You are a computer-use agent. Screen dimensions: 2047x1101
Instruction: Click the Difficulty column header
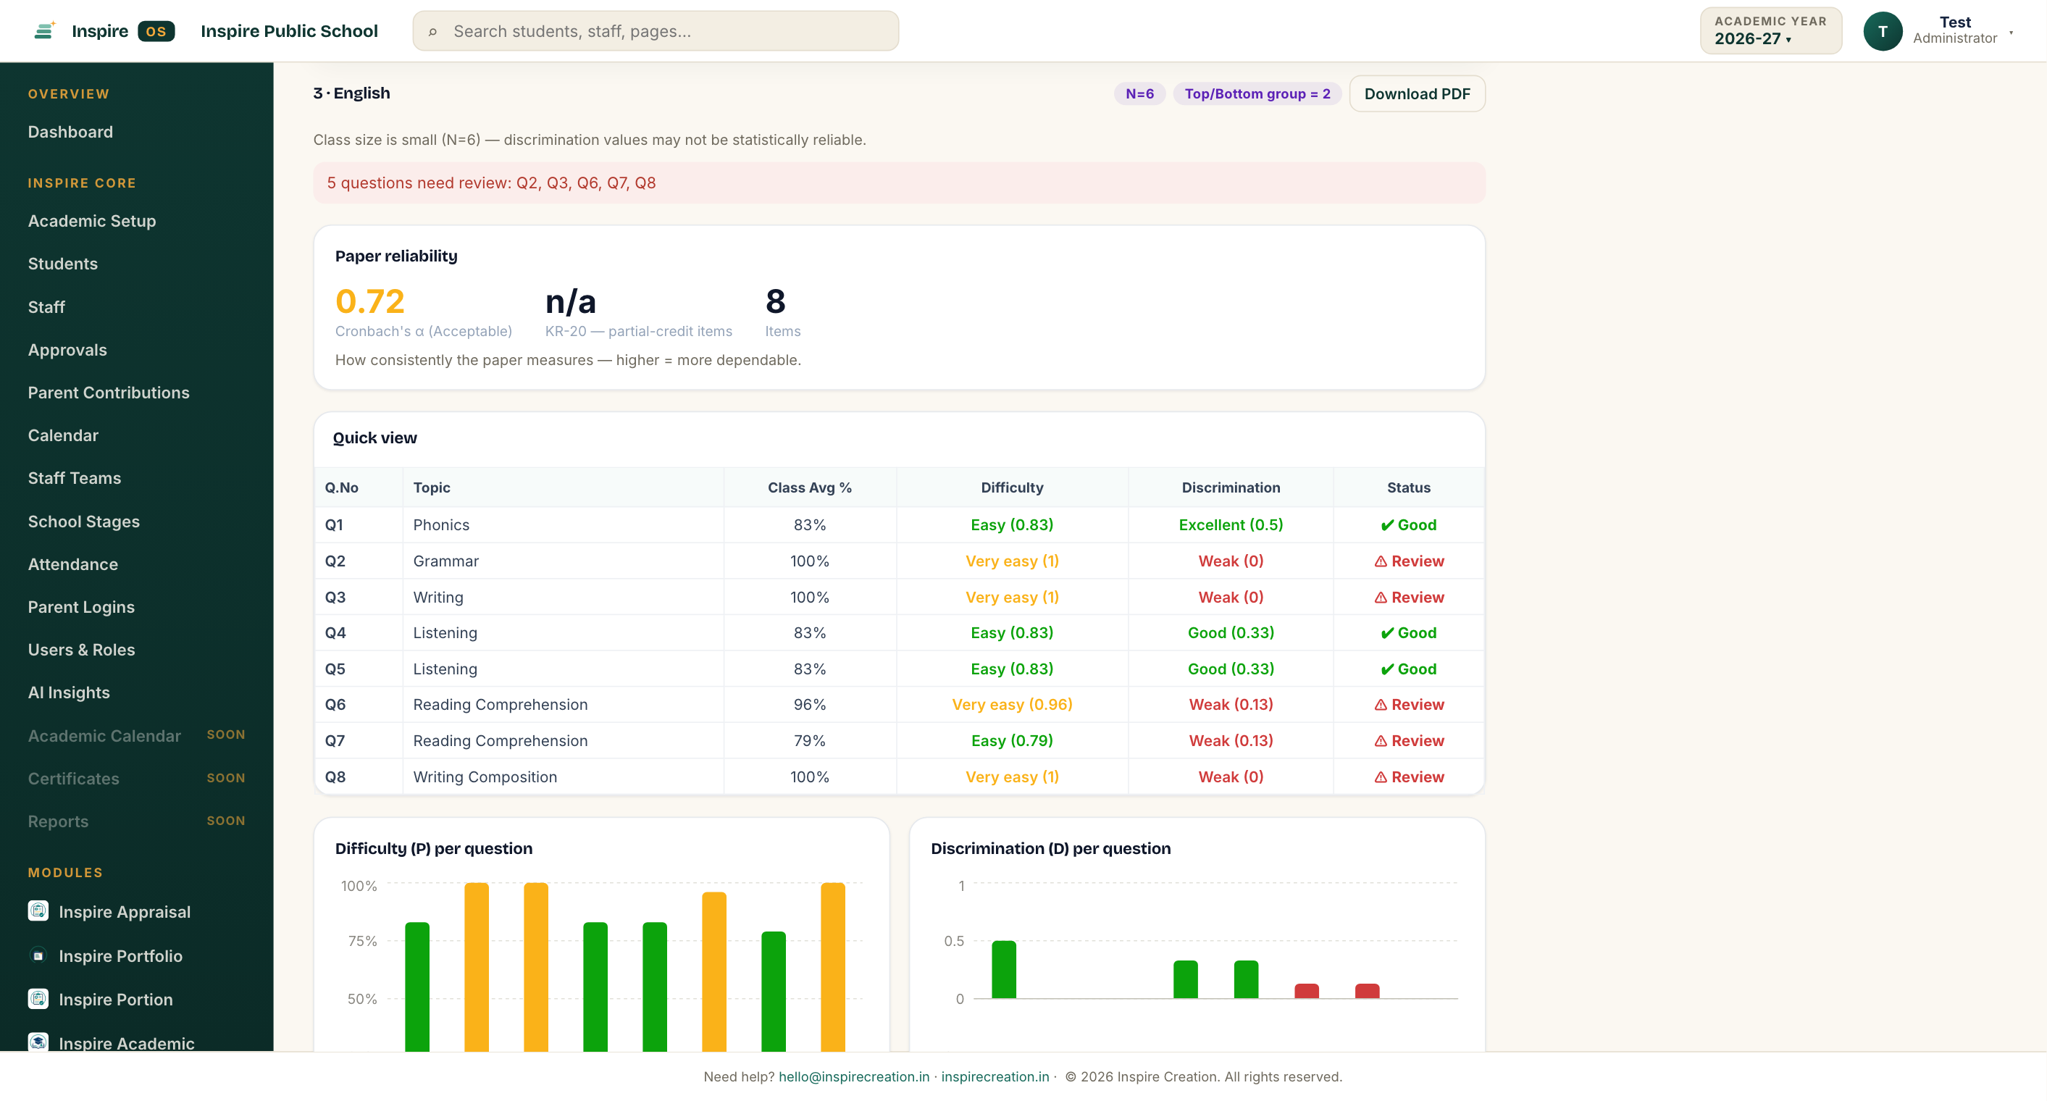click(1012, 487)
